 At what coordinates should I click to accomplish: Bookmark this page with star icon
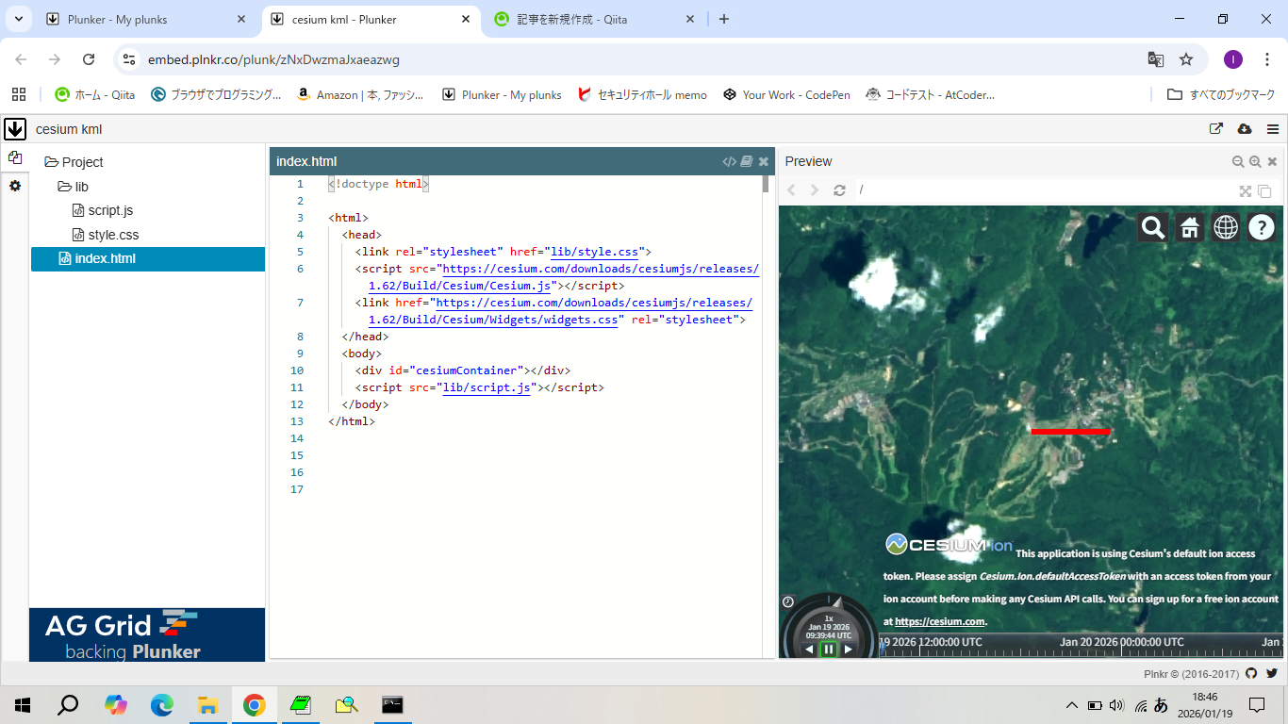[1186, 59]
